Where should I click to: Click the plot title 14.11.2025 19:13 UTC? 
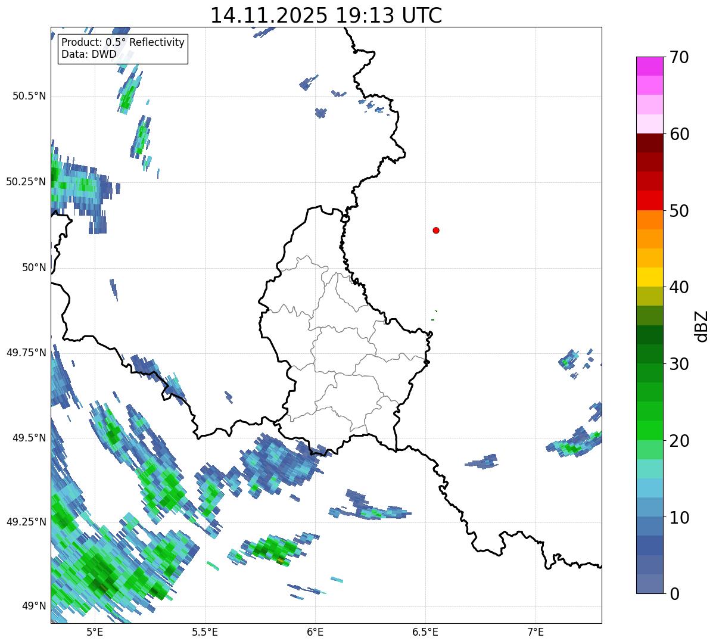326,15
